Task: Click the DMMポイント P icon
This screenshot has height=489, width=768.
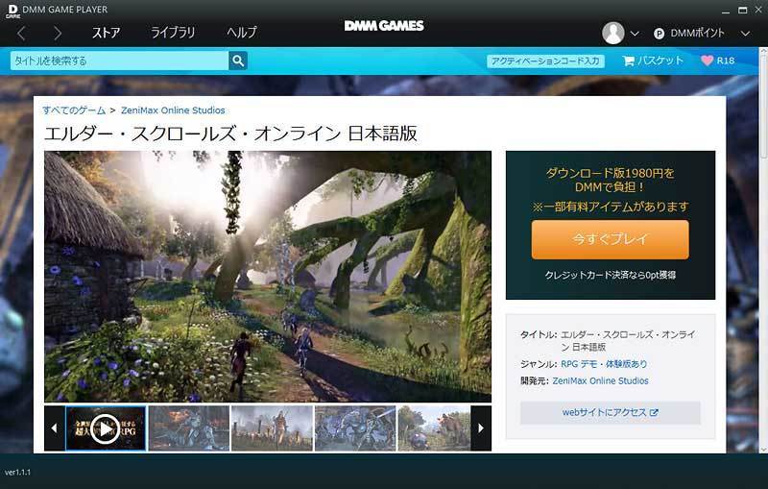Action: coord(659,34)
